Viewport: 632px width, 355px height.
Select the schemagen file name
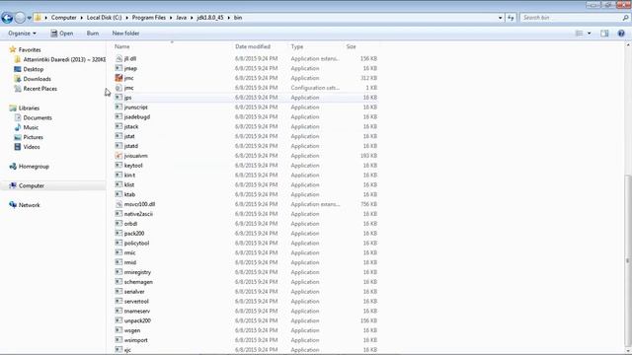(138, 282)
